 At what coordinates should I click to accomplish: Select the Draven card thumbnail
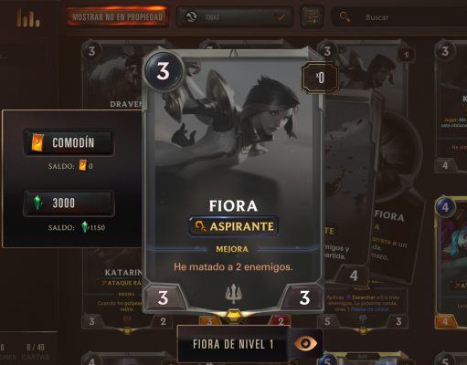(113, 75)
